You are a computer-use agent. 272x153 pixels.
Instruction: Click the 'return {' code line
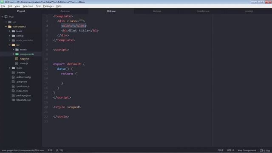(x=69, y=74)
